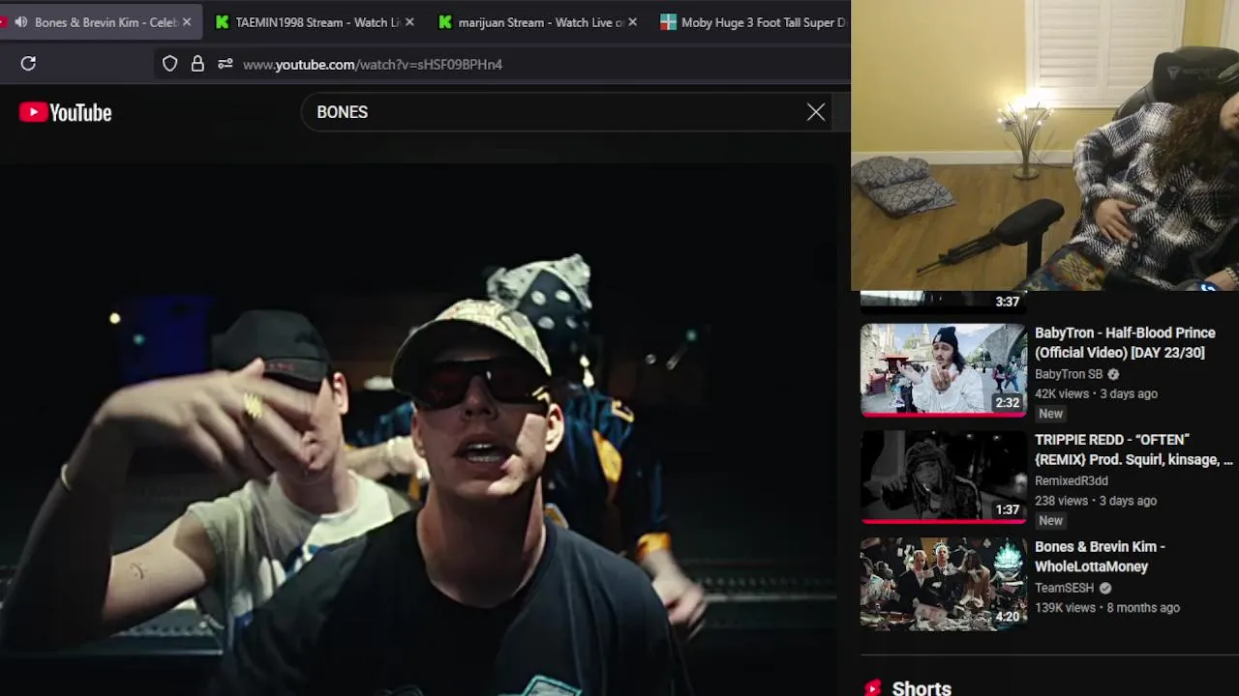The height and width of the screenshot is (696, 1239).
Task: Open Bones WholeLottaMoney video thumbnail
Action: (944, 584)
